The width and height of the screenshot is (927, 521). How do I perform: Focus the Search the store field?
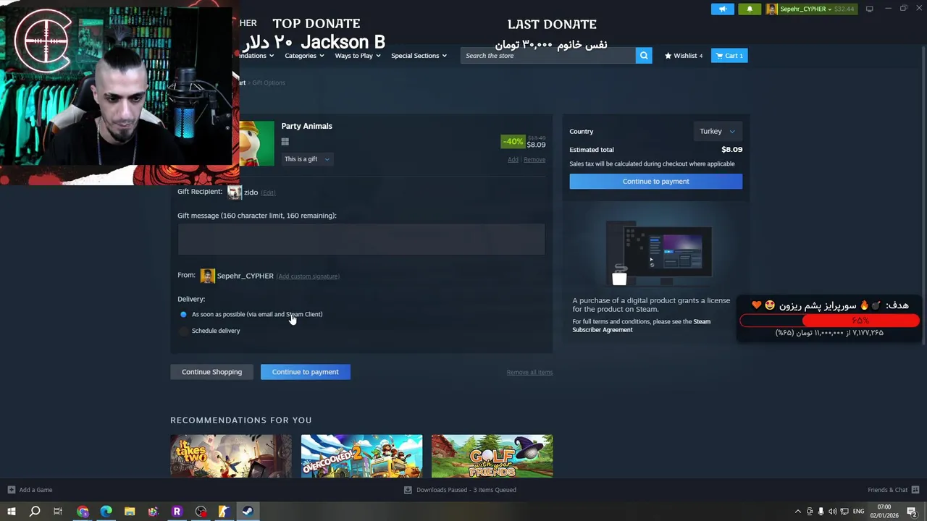click(x=548, y=56)
